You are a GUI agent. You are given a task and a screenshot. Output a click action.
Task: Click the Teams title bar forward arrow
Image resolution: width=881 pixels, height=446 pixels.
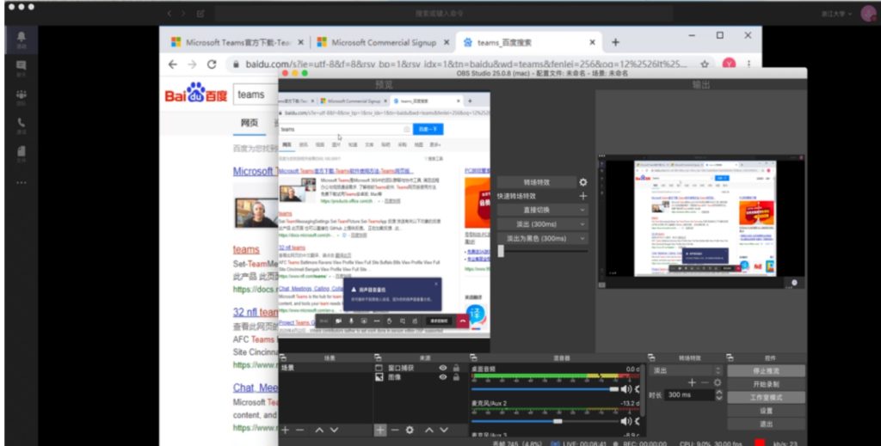pyautogui.click(x=184, y=14)
